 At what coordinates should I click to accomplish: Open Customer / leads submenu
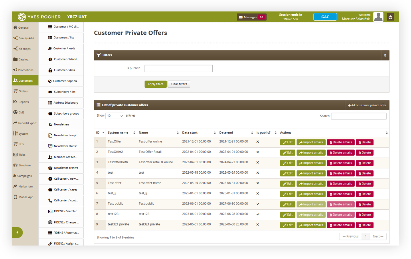coord(61,48)
